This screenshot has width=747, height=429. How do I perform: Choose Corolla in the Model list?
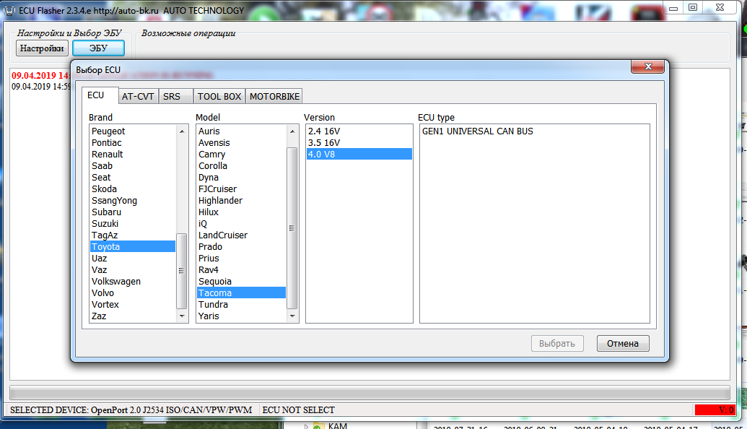[x=242, y=166]
